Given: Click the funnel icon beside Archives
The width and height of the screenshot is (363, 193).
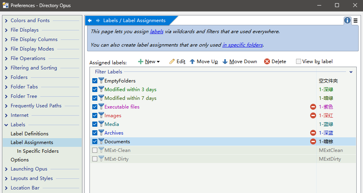Looking at the screenshot, I should click(101, 133).
